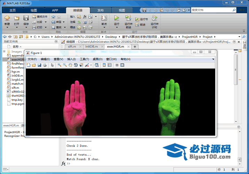This screenshot has width=249, height=174.
Task: Select match.m in the current folder list
Action: (17, 84)
